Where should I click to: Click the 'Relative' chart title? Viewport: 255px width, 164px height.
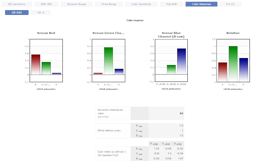pyautogui.click(x=233, y=33)
